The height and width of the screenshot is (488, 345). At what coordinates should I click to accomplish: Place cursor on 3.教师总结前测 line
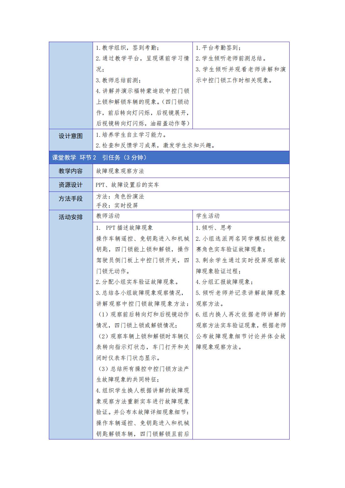(118, 80)
